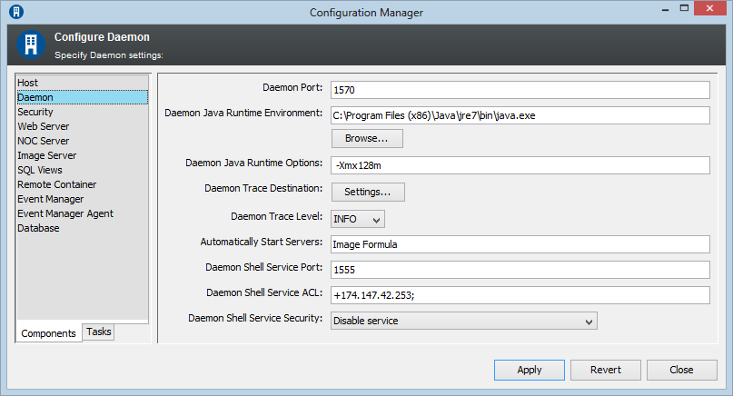Select Event Manager component
This screenshot has height=396, width=733.
83,199
